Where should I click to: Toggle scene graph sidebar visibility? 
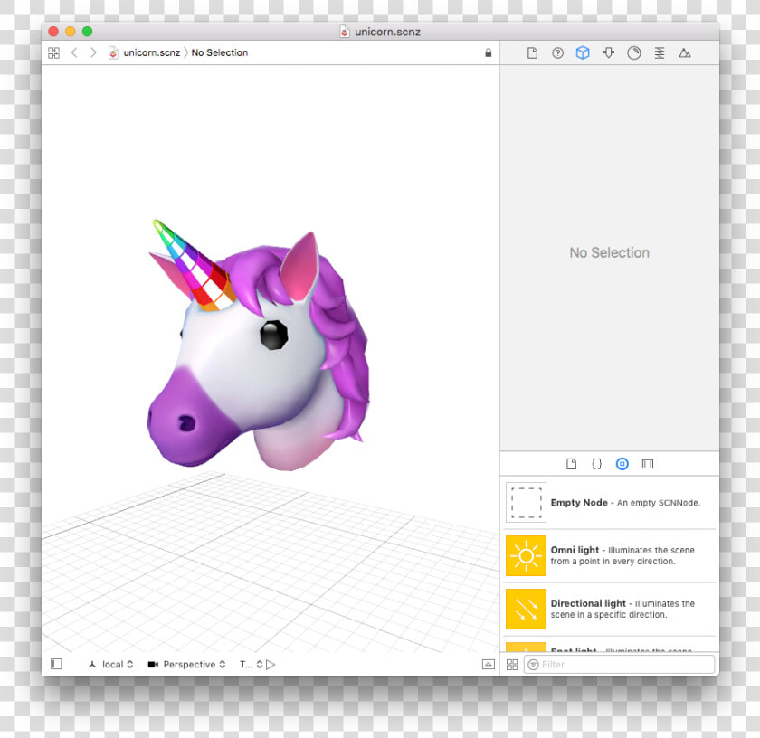point(56,664)
